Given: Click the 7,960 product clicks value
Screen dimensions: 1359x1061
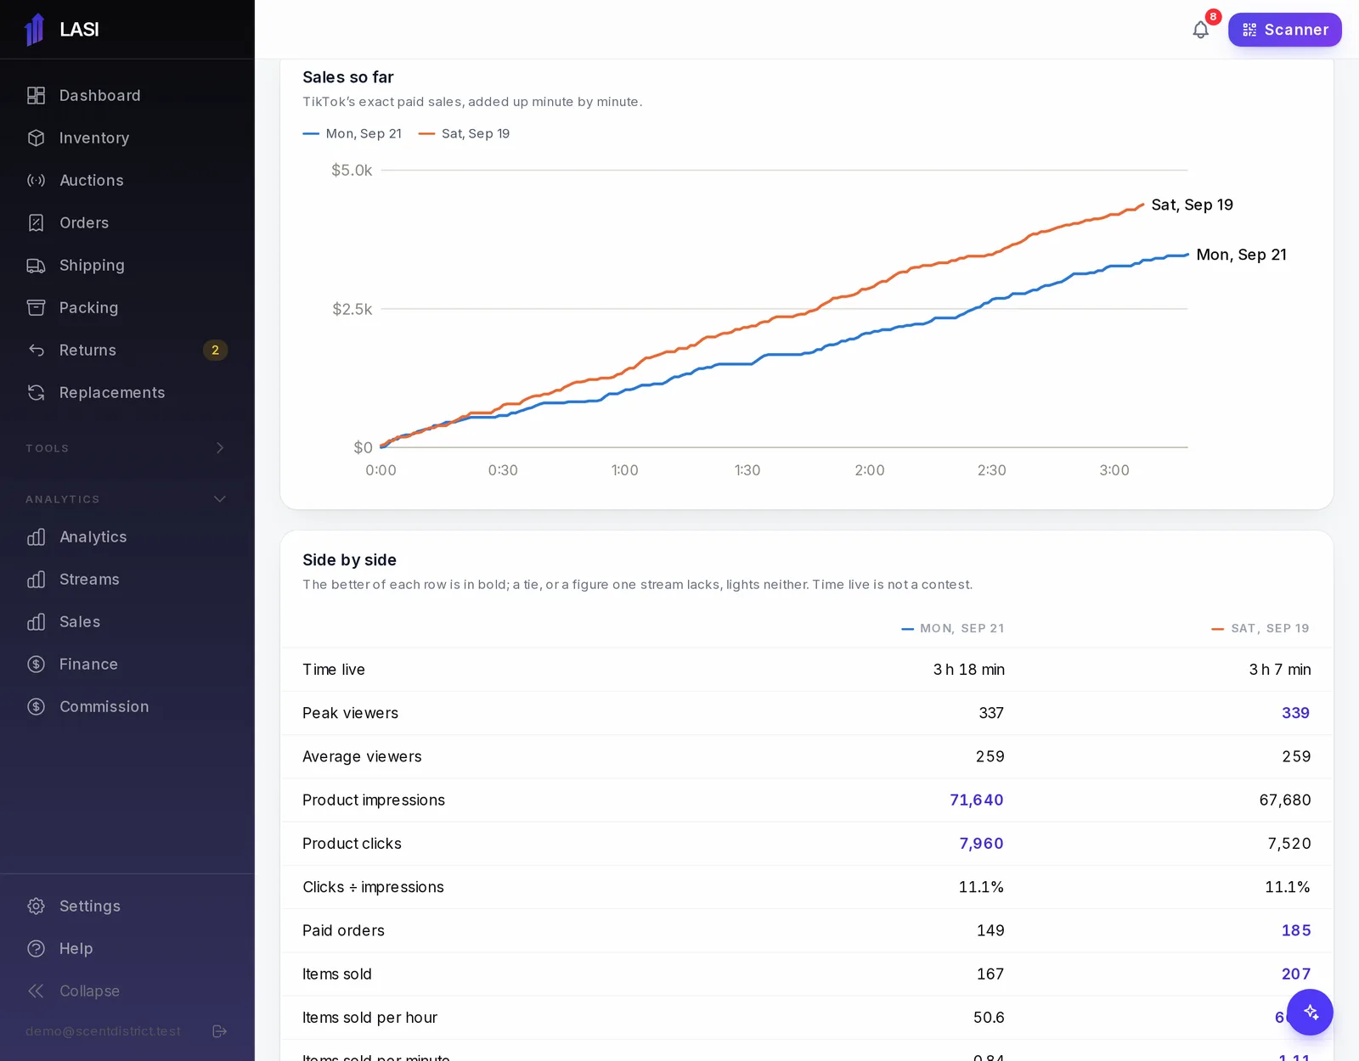Looking at the screenshot, I should click(x=981, y=844).
